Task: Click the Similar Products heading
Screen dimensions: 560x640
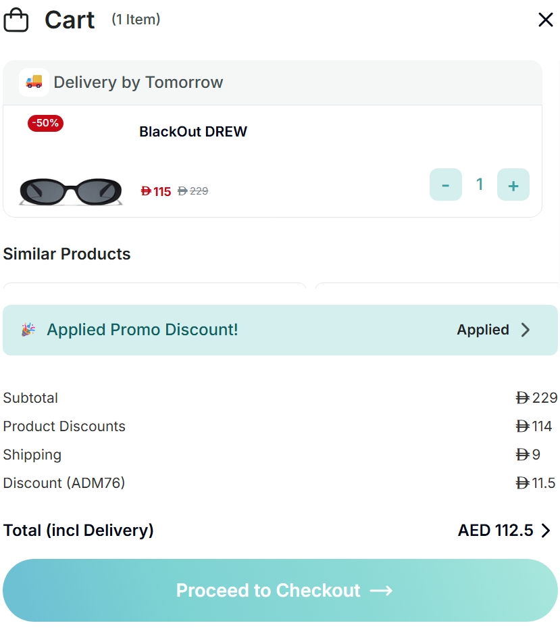Action: click(x=67, y=254)
